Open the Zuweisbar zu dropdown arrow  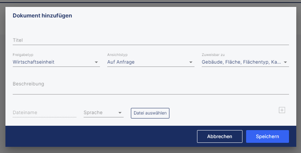click(x=285, y=63)
